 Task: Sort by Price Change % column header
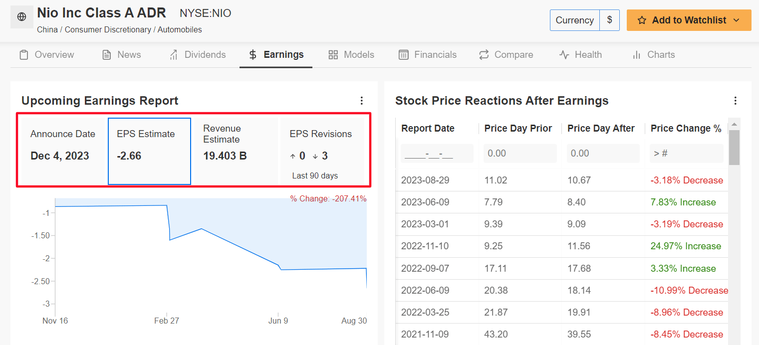[686, 129]
